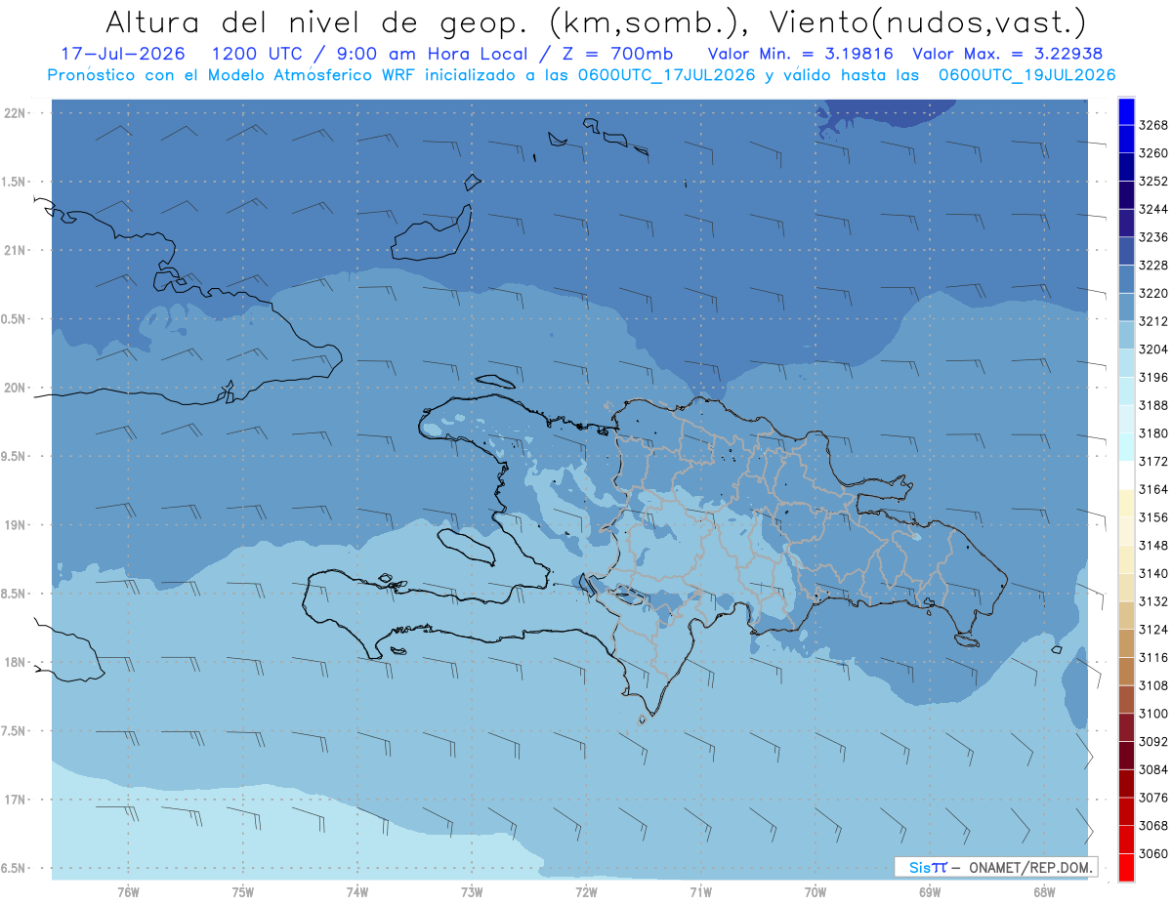Click the '75W' longitude axis label

242,892
